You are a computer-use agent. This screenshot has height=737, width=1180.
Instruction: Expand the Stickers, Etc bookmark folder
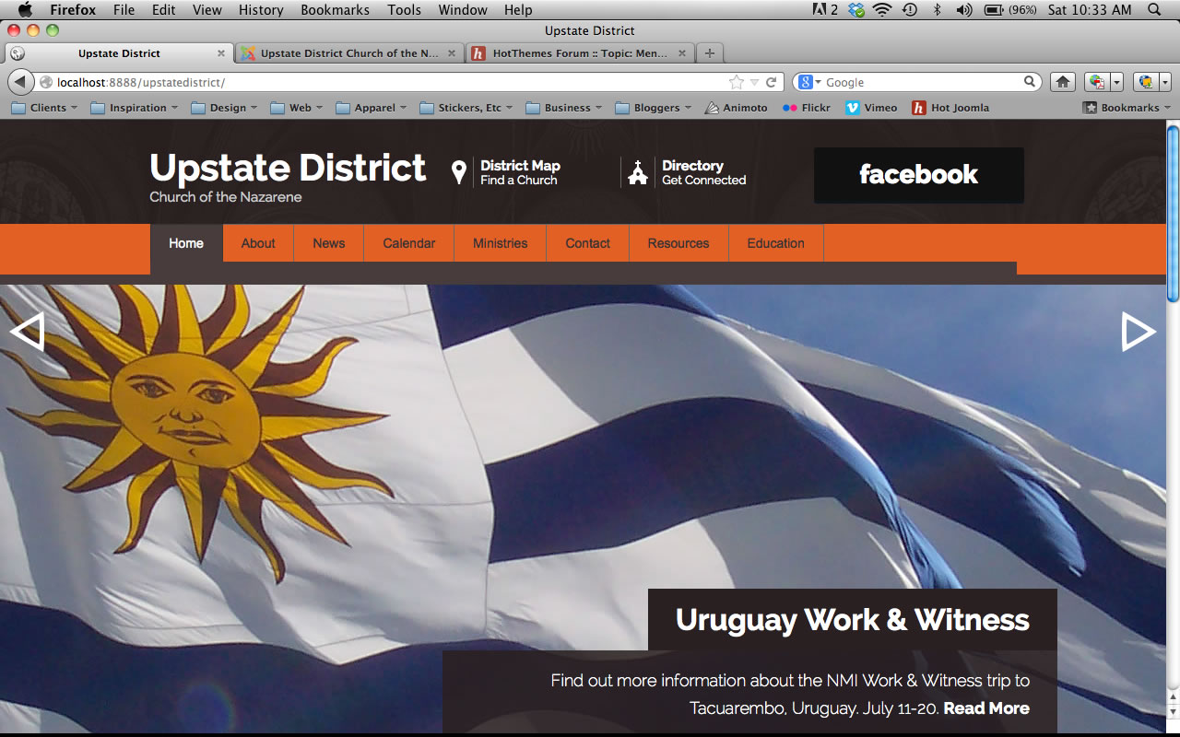coord(466,108)
